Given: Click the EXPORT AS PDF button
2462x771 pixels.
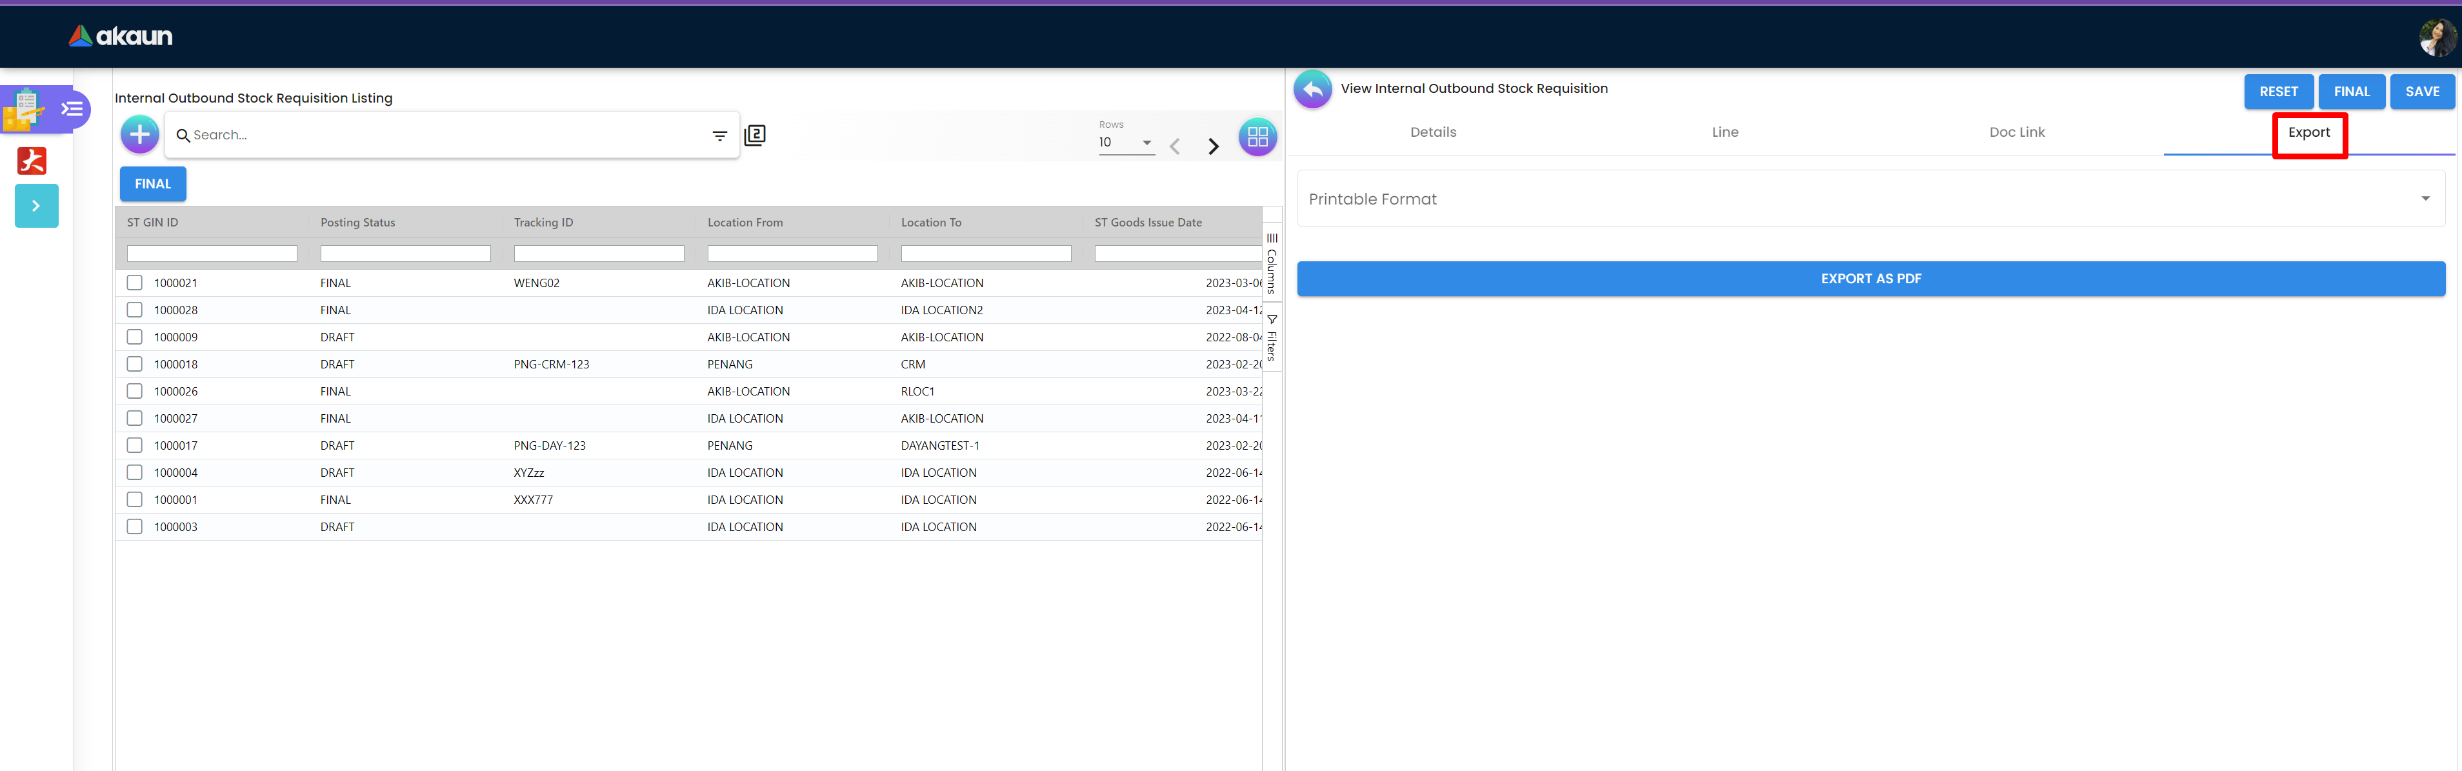Looking at the screenshot, I should pos(1870,279).
